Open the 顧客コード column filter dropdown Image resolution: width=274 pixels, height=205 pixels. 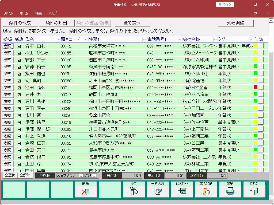(x=86, y=40)
